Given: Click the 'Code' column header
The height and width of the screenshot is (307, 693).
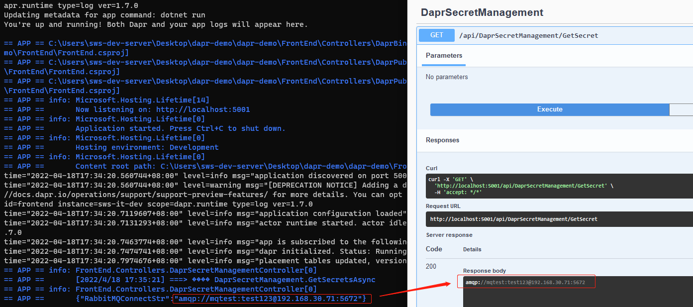Looking at the screenshot, I should [434, 249].
